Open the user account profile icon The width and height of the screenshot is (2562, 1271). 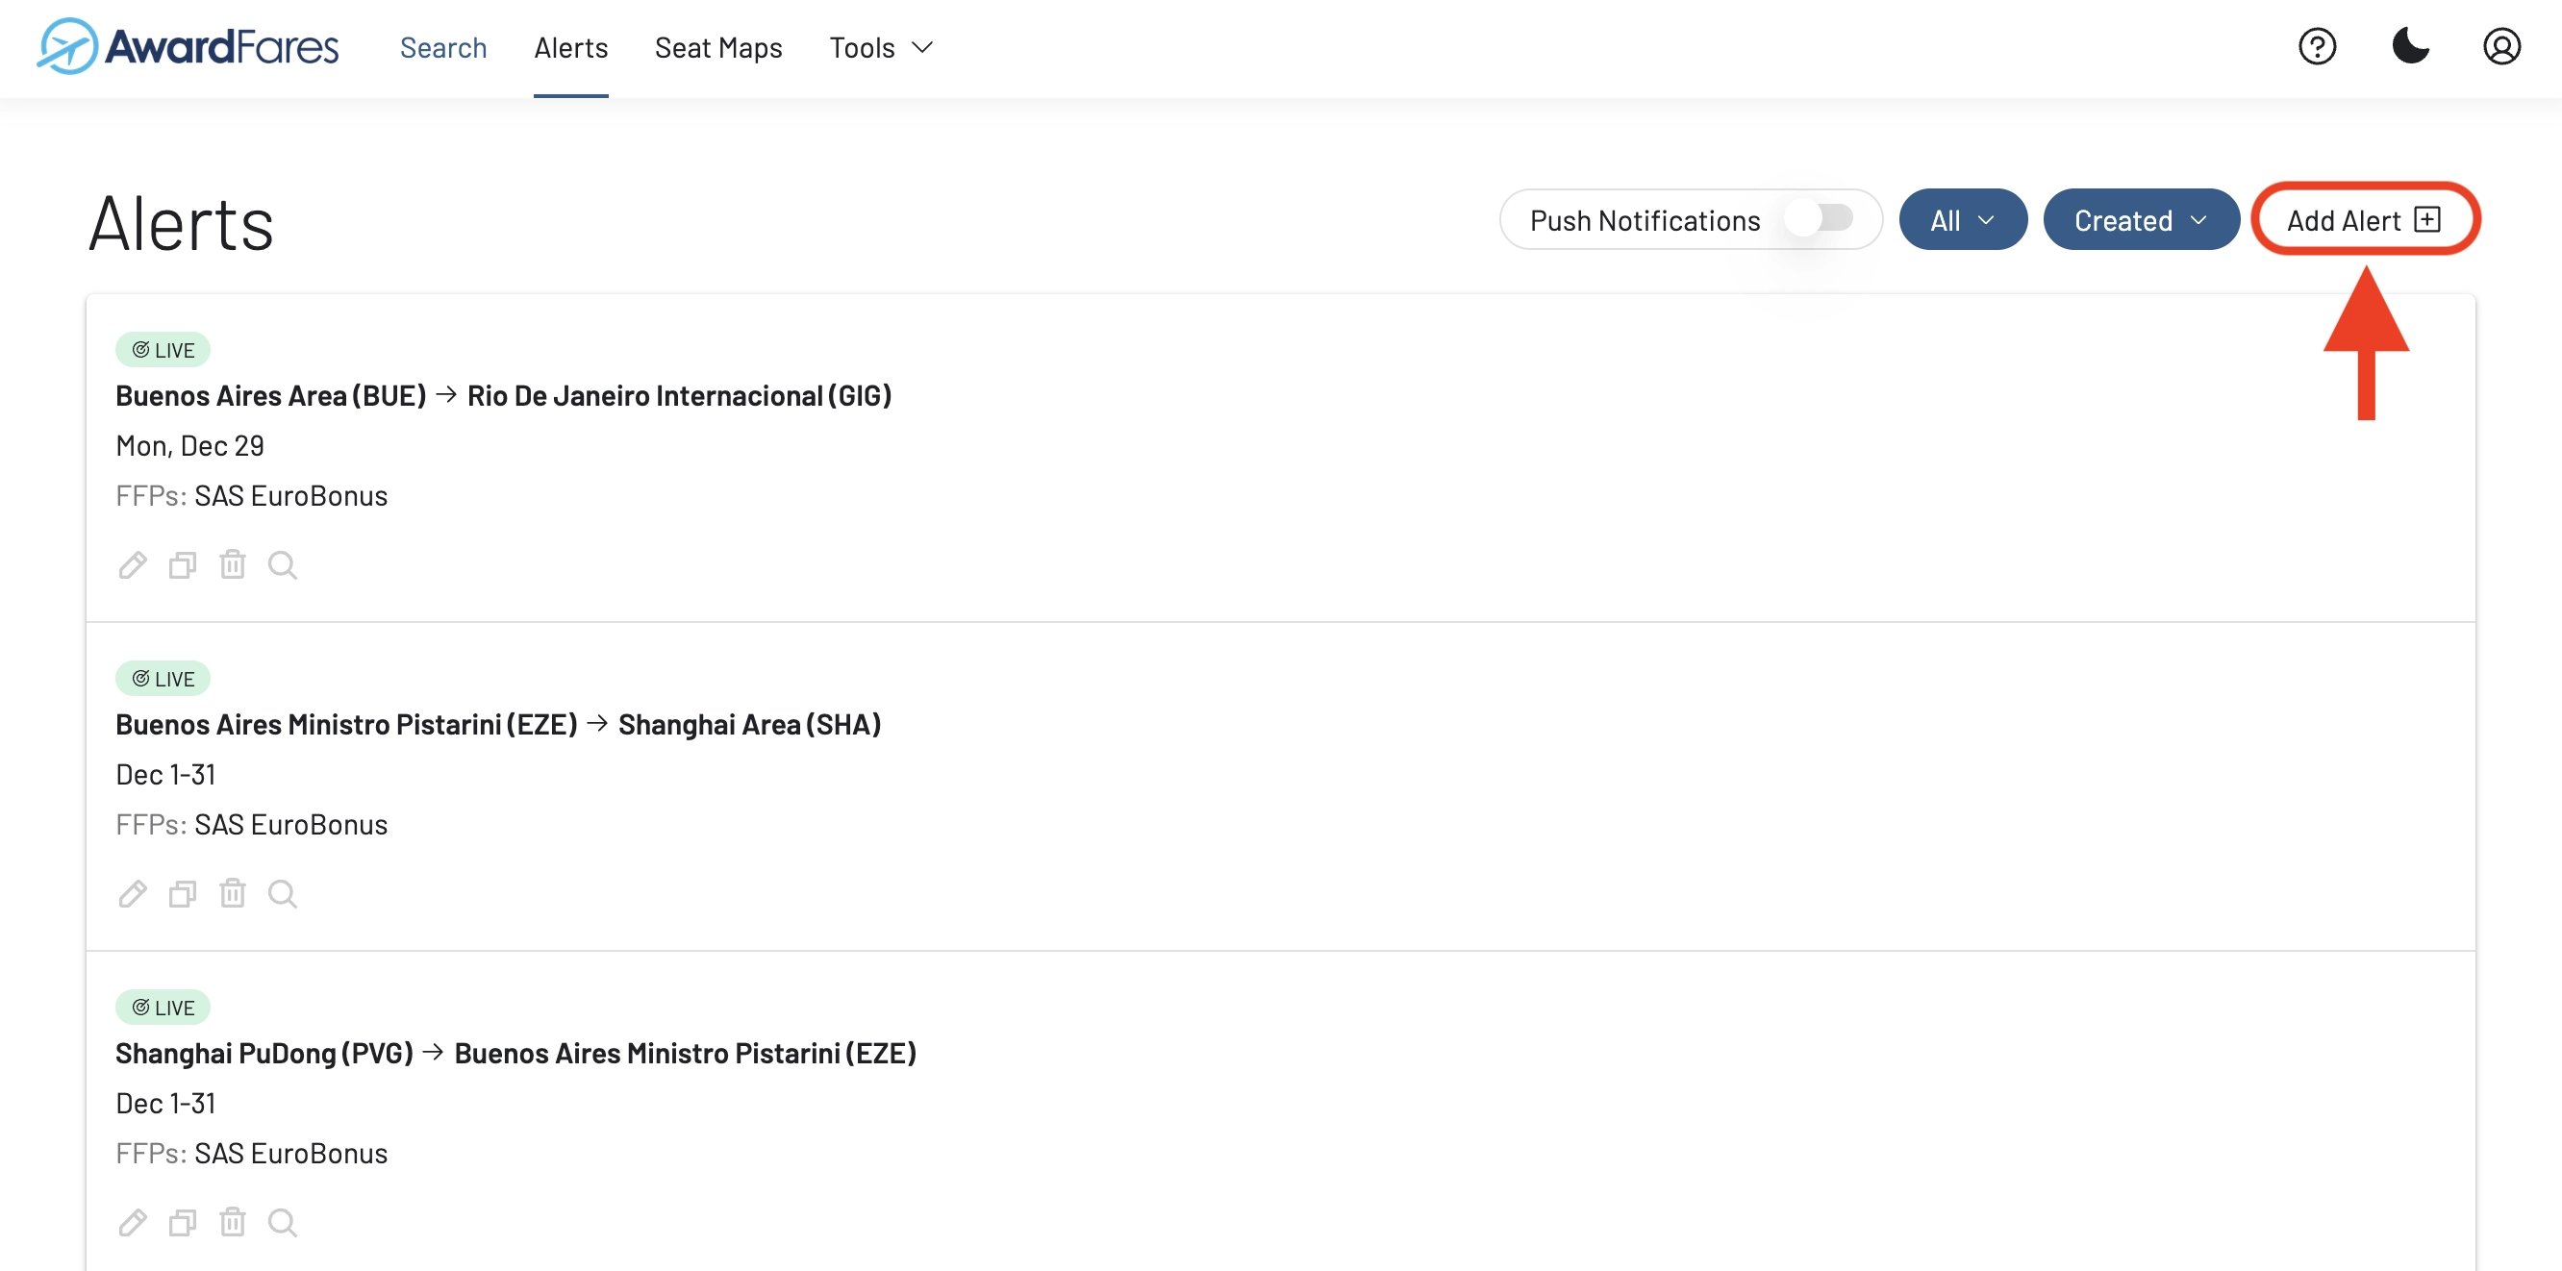(x=2501, y=47)
